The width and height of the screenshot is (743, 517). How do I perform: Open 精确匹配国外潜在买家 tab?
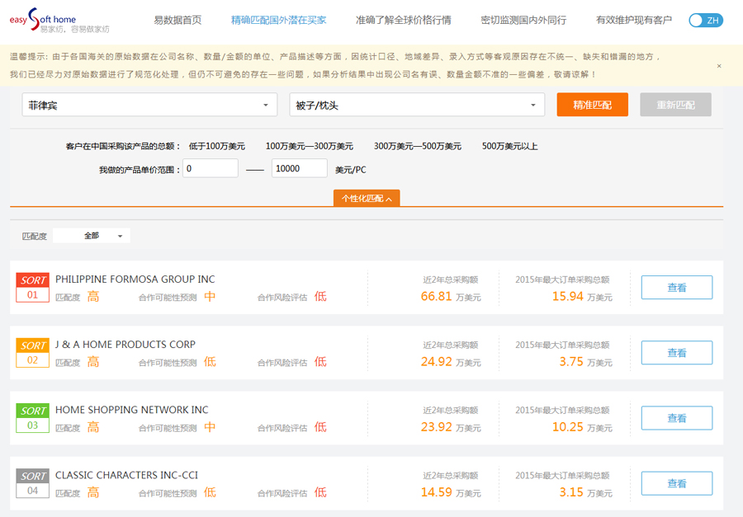[x=279, y=20]
